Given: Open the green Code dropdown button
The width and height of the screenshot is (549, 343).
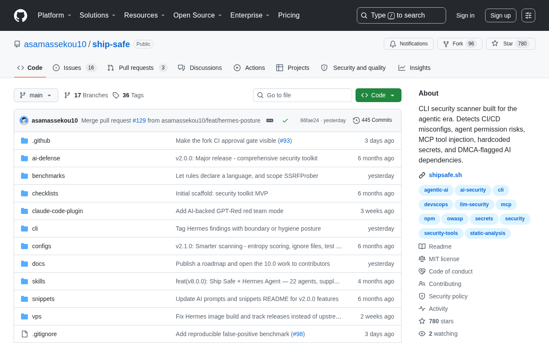Looking at the screenshot, I should (378, 95).
